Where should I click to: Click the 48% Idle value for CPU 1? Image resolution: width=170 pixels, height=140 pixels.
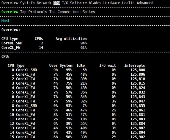pos(84,74)
